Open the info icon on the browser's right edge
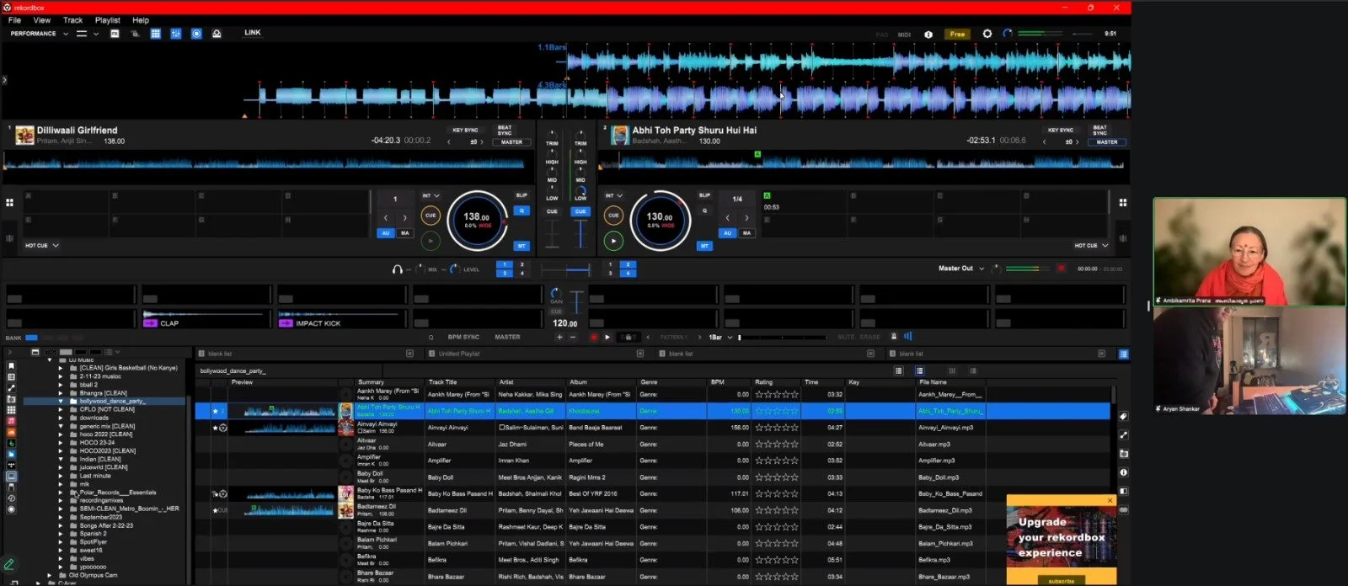 1123,472
